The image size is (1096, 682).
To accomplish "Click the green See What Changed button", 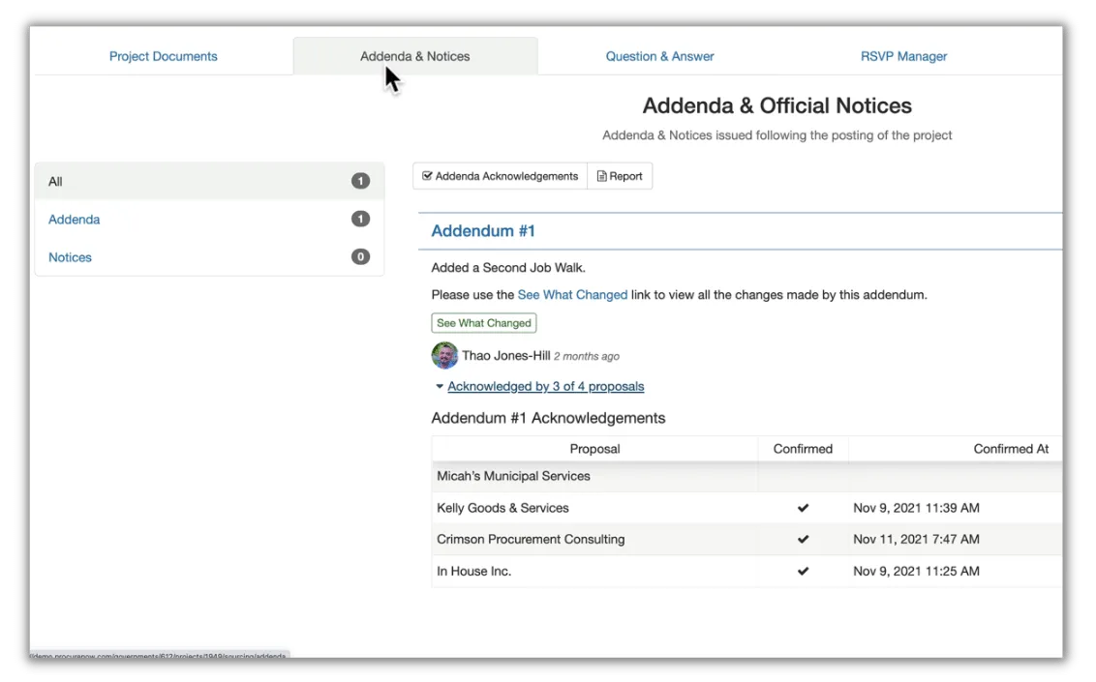I will (x=484, y=323).
